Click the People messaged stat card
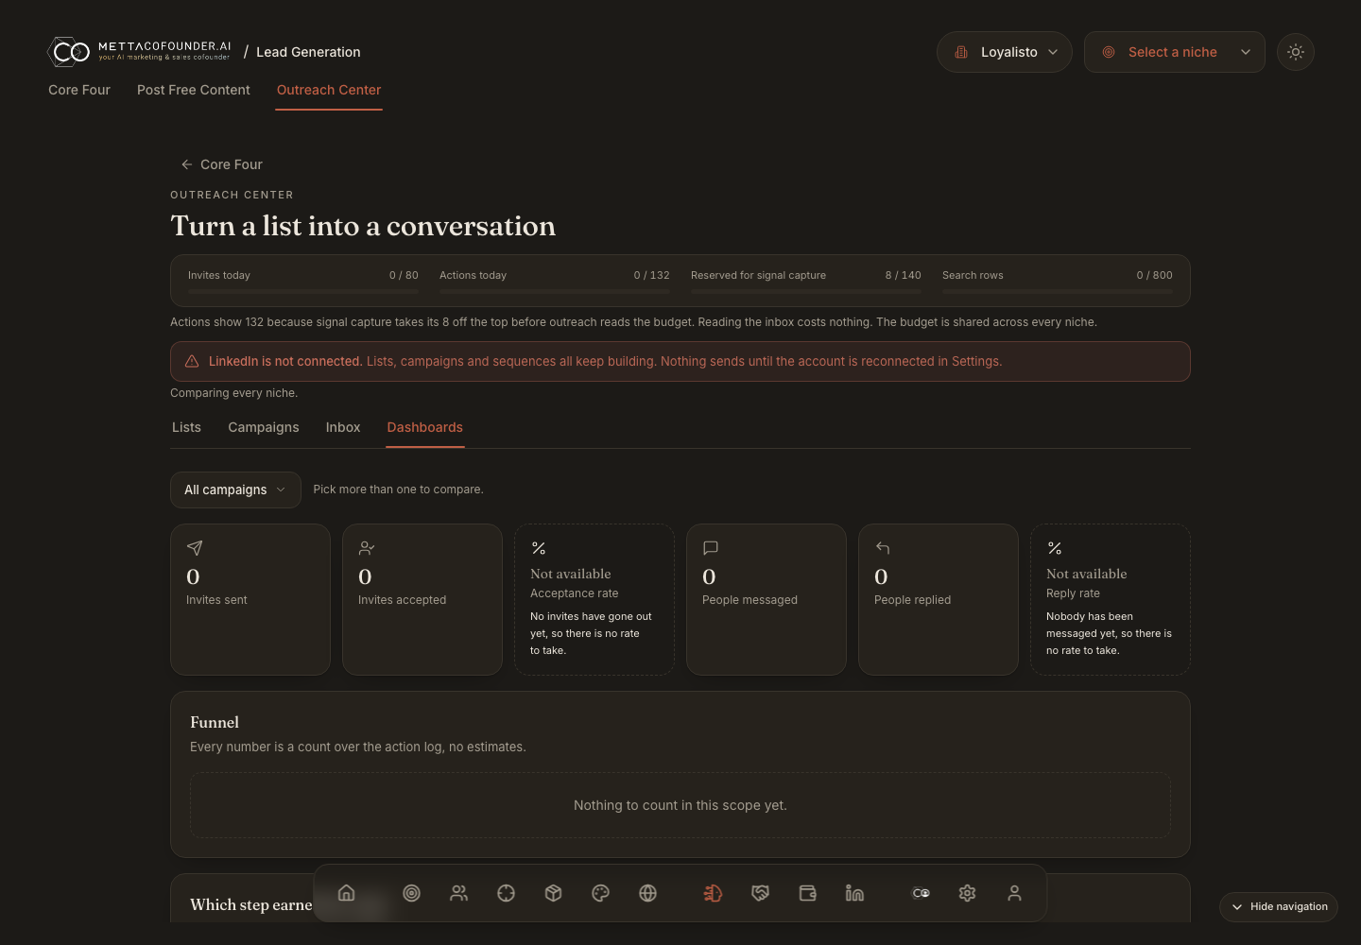 pyautogui.click(x=767, y=599)
